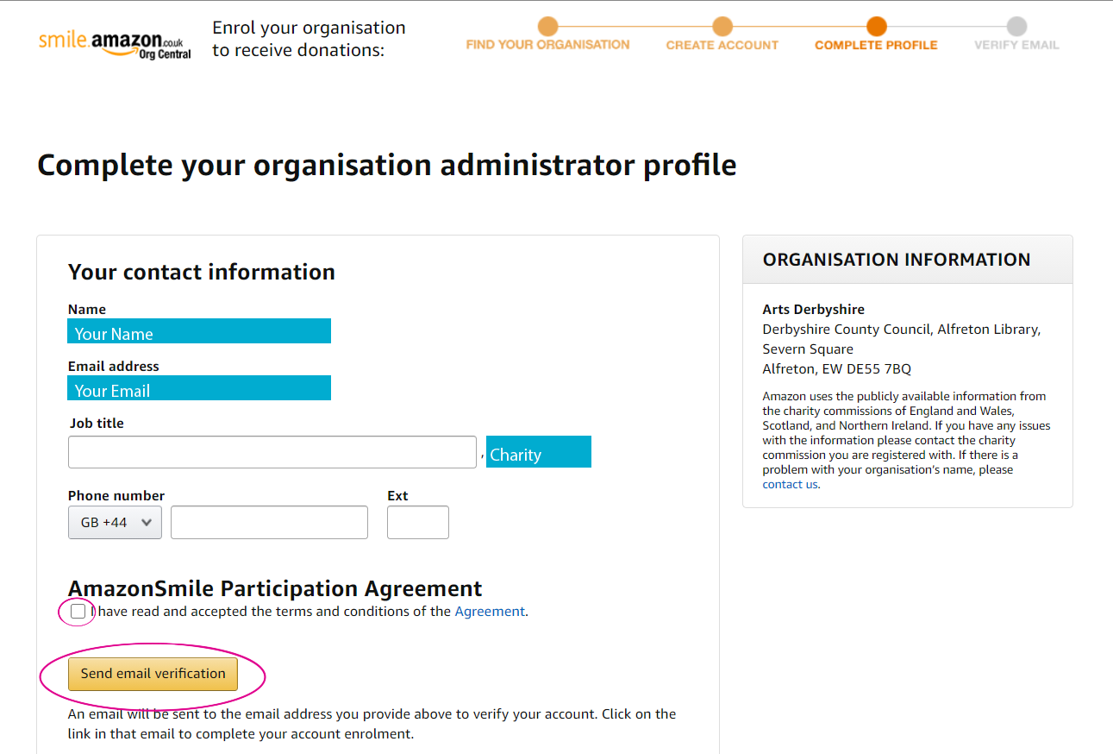Click the Your Email input field
Viewport: 1113px width, 754px height.
[199, 387]
